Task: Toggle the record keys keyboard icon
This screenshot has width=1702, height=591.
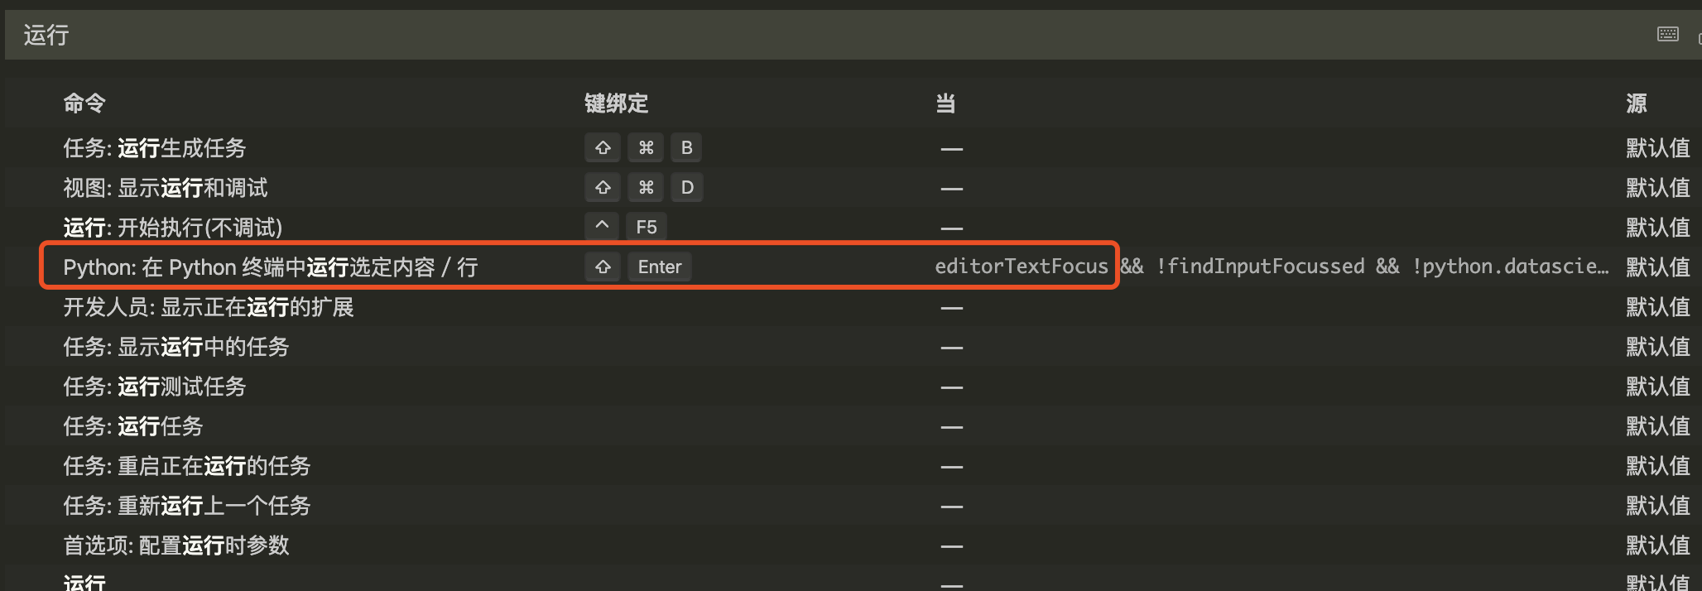Action: click(x=1667, y=34)
